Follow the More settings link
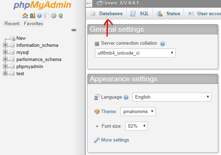This screenshot has width=221, height=155. pos(115,140)
